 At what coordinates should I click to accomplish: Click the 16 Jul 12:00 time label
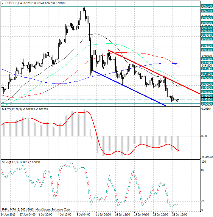point(122,215)
